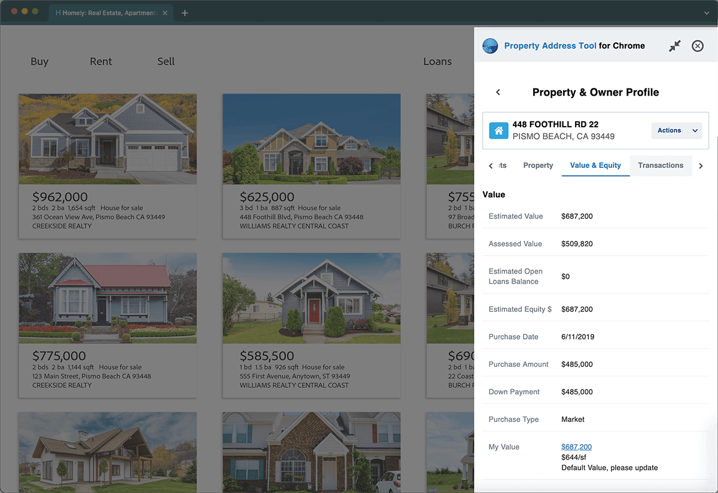The width and height of the screenshot is (718, 493).
Task: Open the white timber-porch house photo
Action: pos(108,452)
